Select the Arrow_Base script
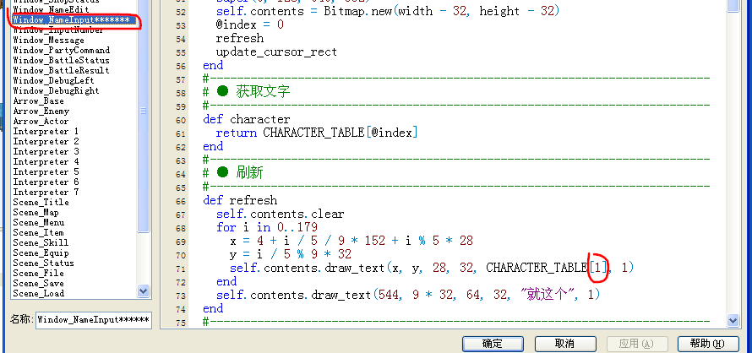This screenshot has height=353, width=752. click(x=38, y=100)
